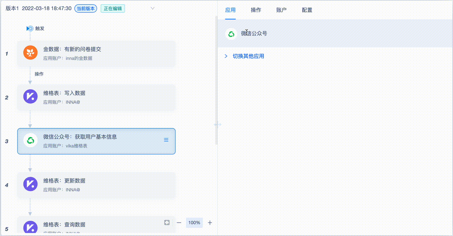This screenshot has height=236, width=453.
Task: Switch to the 配置 tab
Action: pos(306,10)
